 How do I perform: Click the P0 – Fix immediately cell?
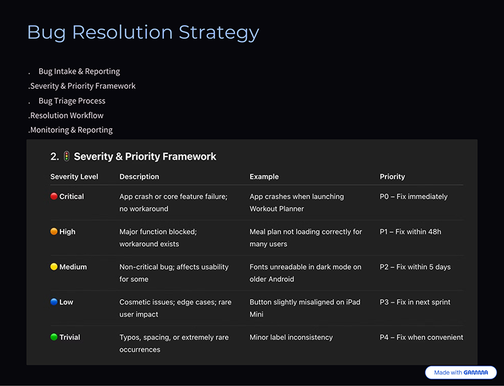[x=413, y=197]
